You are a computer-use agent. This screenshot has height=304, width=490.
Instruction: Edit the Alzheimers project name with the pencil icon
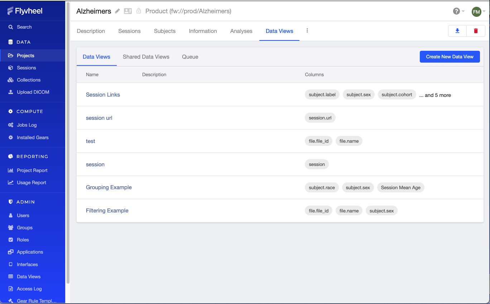click(x=117, y=11)
